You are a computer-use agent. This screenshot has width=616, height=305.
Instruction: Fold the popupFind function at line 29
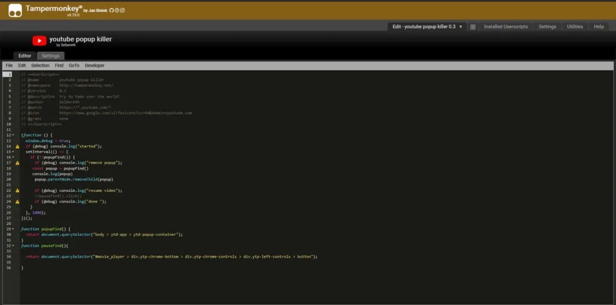tap(13, 229)
